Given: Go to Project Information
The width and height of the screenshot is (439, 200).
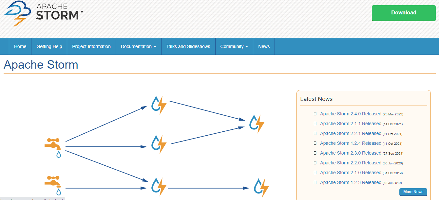Looking at the screenshot, I should click(x=91, y=46).
